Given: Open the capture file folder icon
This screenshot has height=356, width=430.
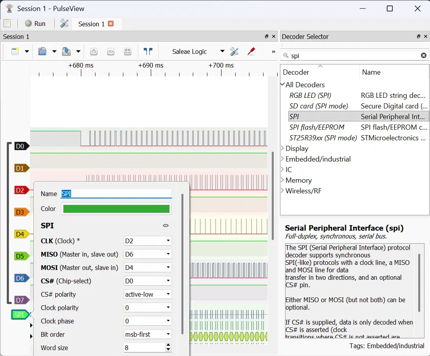Looking at the screenshot, I should (42, 51).
